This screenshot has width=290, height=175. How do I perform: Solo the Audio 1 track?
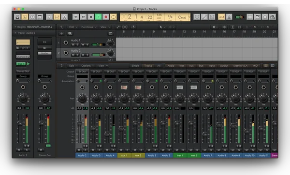[x=77, y=44]
